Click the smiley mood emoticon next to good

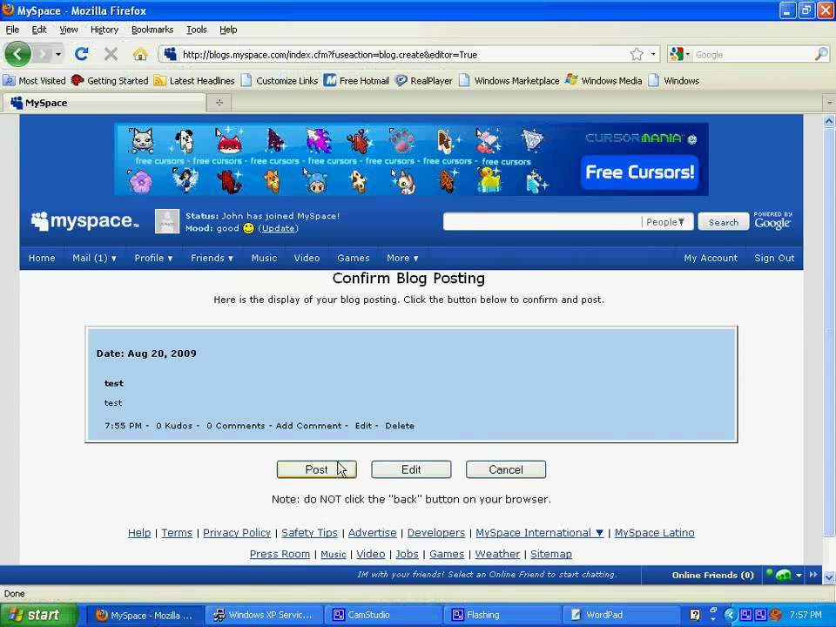247,228
